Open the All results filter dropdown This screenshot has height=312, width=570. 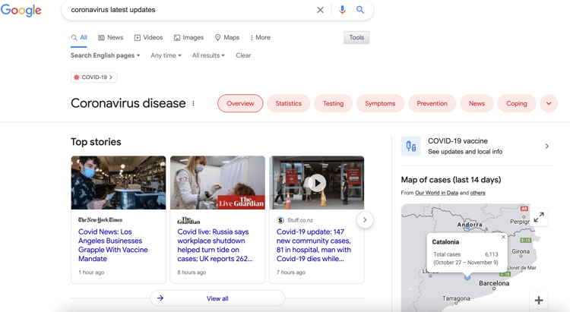pyautogui.click(x=208, y=55)
